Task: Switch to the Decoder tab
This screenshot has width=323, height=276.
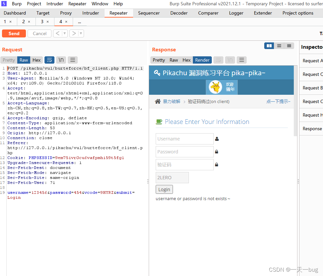Action: tap(179, 13)
